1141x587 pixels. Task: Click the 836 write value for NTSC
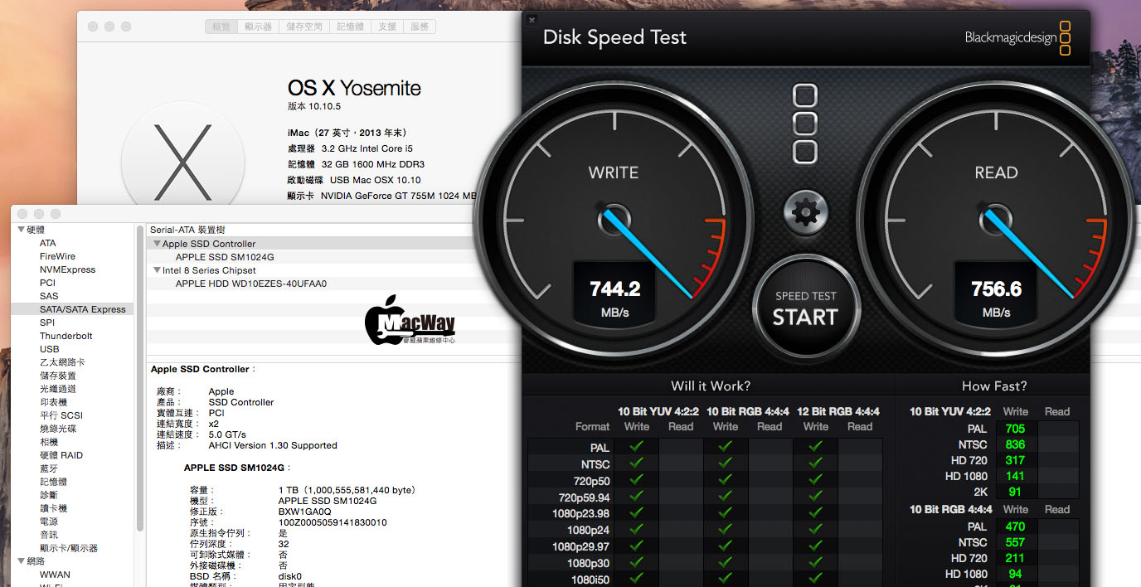1015,444
